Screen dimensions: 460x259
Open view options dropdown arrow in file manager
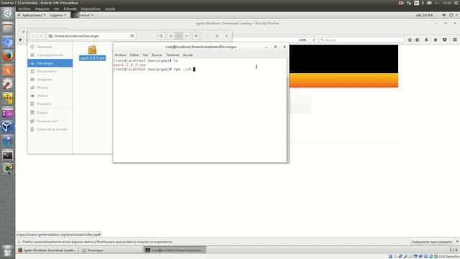point(187,36)
